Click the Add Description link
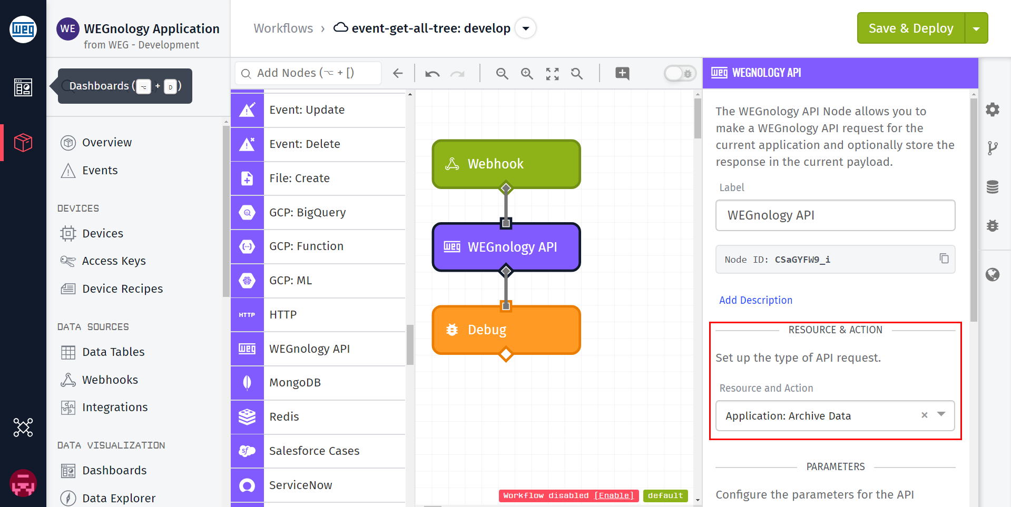The width and height of the screenshot is (1011, 507). click(x=755, y=300)
